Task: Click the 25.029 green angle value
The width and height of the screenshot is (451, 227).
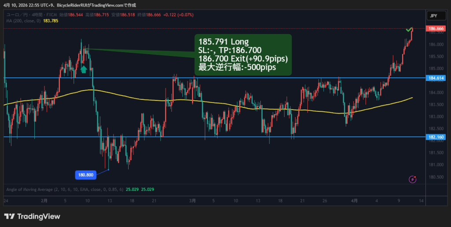Action: (131, 190)
